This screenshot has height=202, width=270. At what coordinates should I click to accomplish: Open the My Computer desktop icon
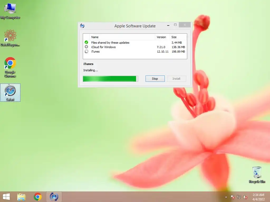[10, 11]
